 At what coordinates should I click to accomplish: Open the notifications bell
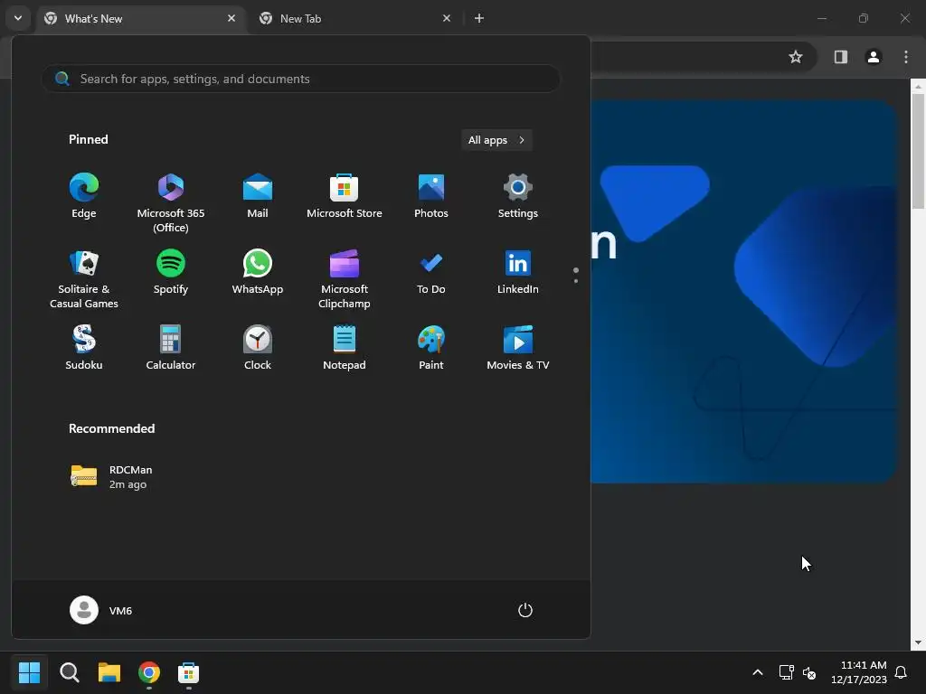[x=901, y=672]
